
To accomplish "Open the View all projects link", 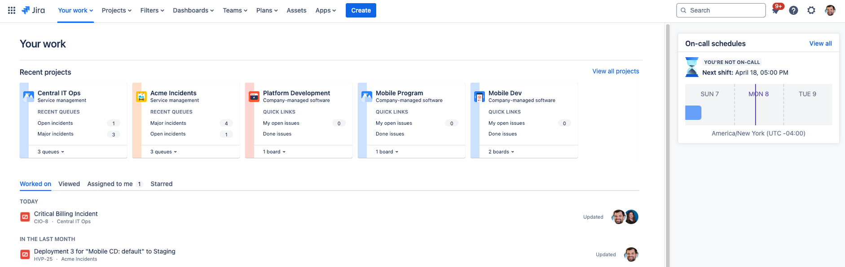I will (x=616, y=71).
